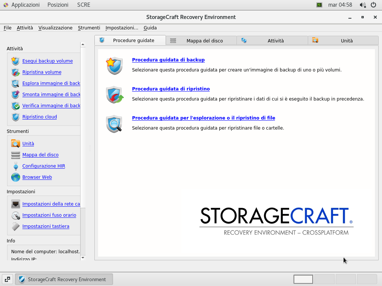Screen dimensions: 382x286
Task: Click Ripristino cloud link
Action: pyautogui.click(x=40, y=117)
